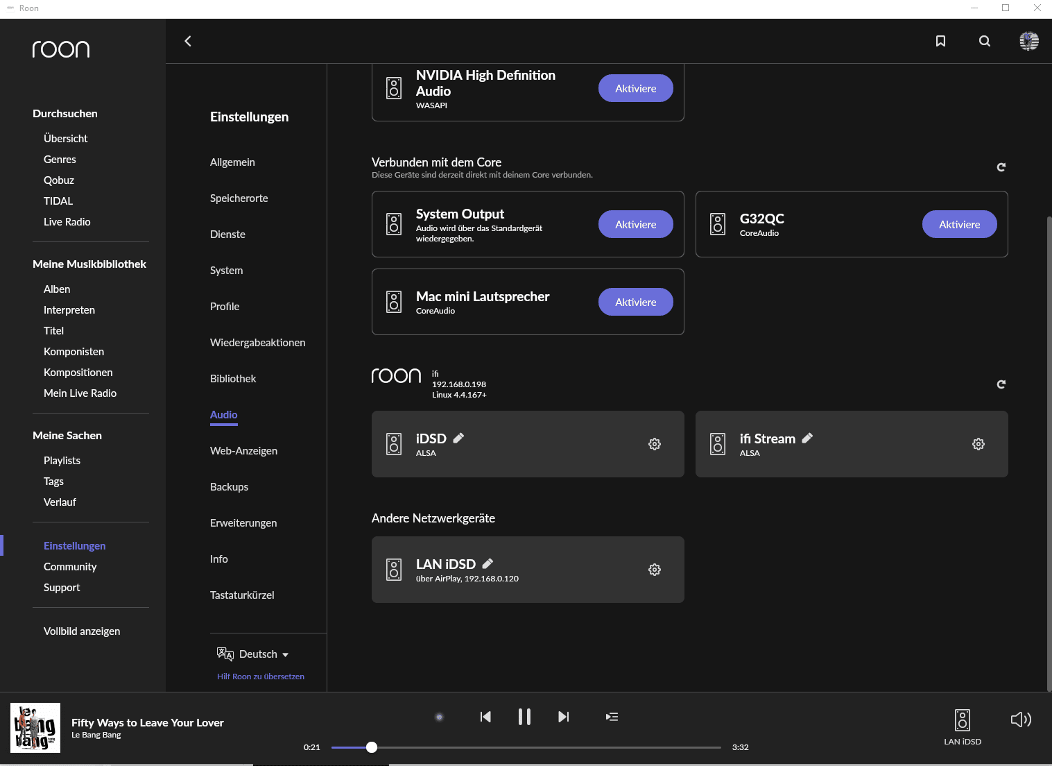Expand the Deutsch language dropdown
The image size is (1052, 766).
(262, 654)
